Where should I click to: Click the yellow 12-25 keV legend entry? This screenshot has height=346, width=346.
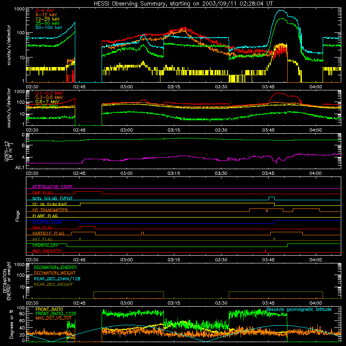tap(48, 19)
